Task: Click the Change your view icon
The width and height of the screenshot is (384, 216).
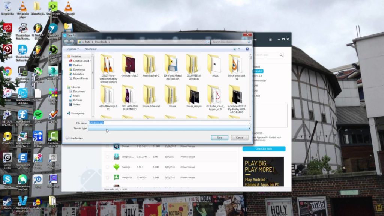Action: 235,49
